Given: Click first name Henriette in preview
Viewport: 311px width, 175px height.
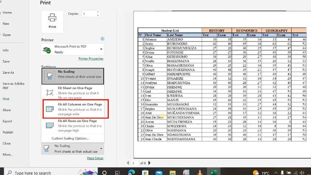Looking at the screenshot, I should tap(152, 105).
